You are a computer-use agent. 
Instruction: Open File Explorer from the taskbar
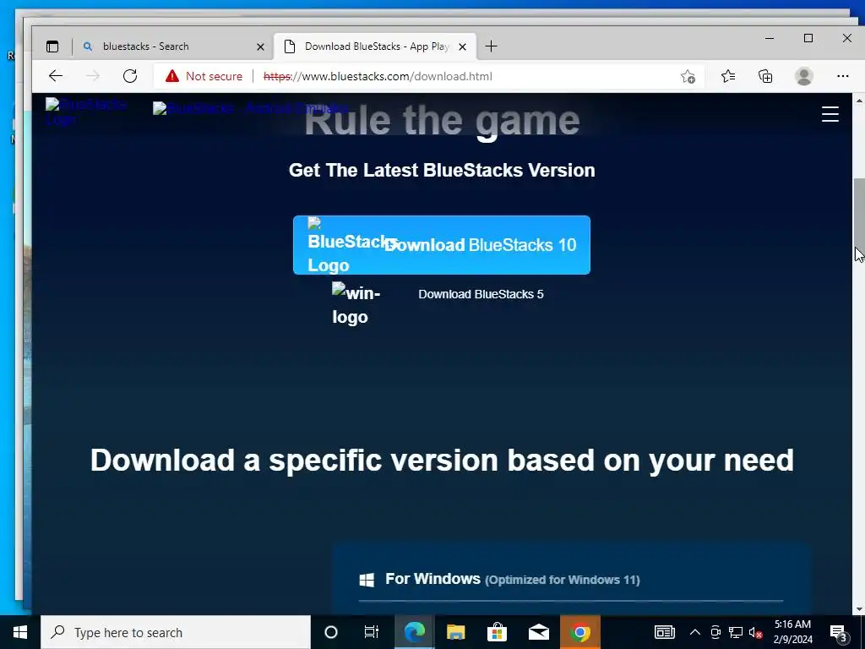(455, 632)
